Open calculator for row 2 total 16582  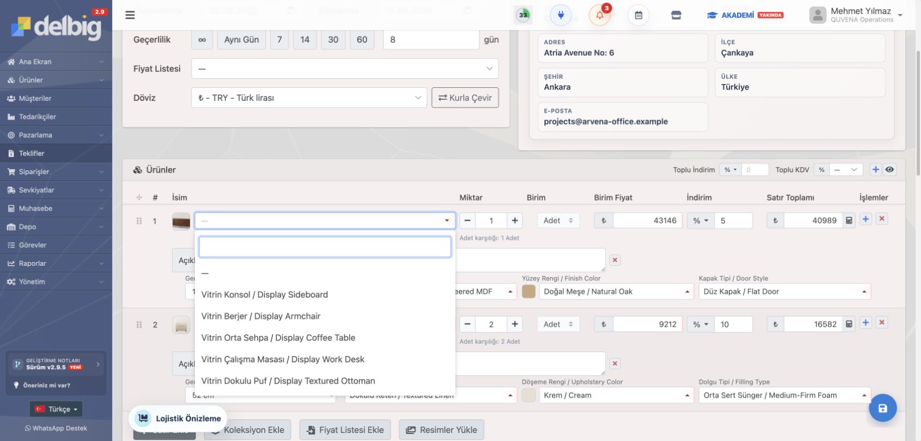[849, 324]
